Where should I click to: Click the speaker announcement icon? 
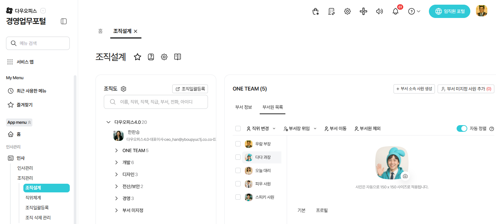click(x=379, y=11)
